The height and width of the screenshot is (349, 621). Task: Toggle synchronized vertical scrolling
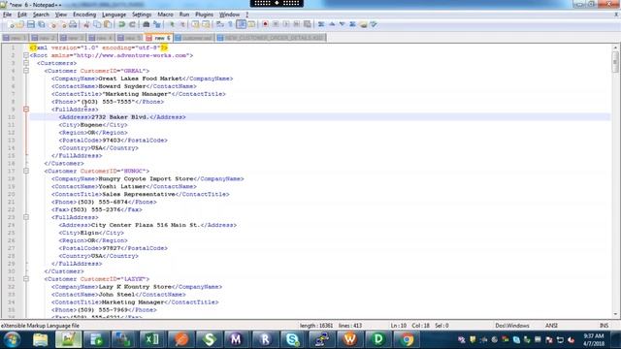click(195, 24)
